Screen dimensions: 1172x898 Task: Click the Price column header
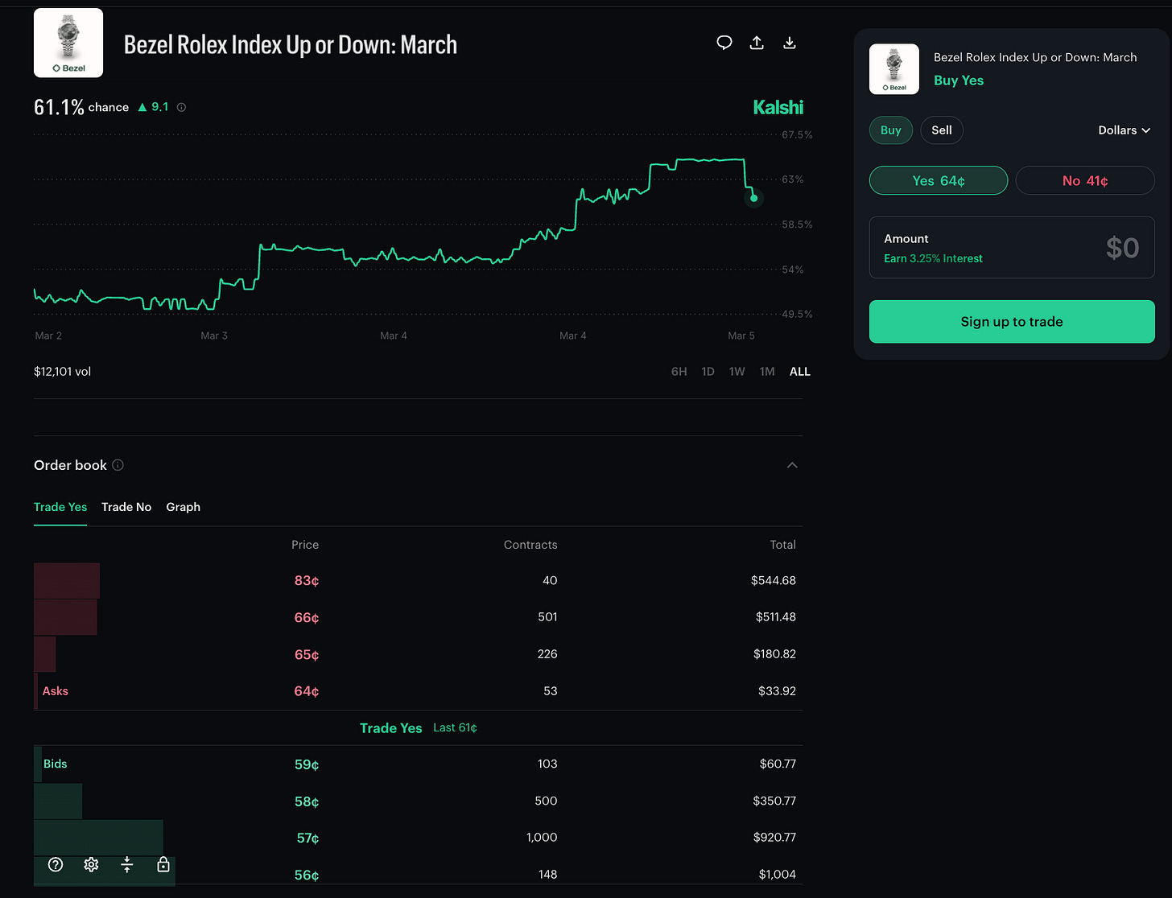tap(305, 545)
